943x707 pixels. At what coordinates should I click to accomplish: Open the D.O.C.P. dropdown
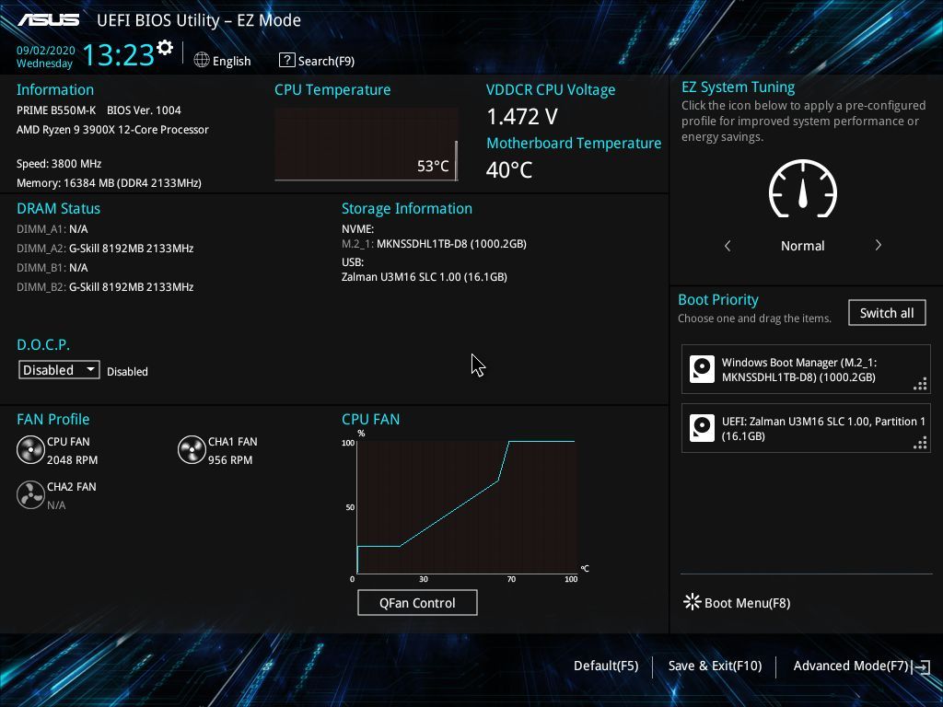(x=59, y=370)
